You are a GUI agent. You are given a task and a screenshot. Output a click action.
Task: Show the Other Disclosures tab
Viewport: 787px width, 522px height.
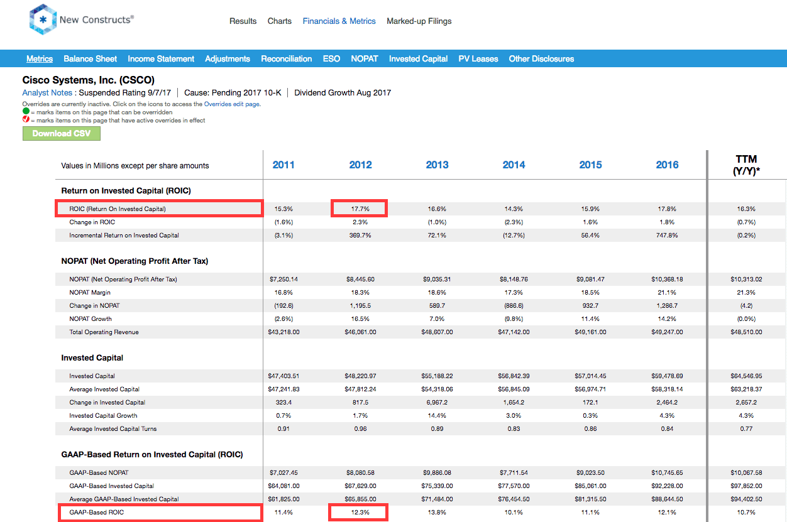pyautogui.click(x=541, y=59)
